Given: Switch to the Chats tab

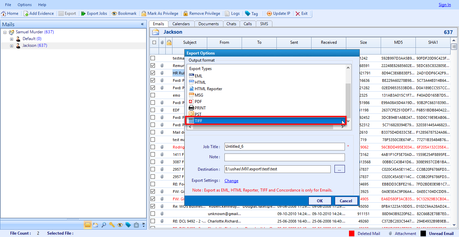Looking at the screenshot, I should pyautogui.click(x=231, y=24).
